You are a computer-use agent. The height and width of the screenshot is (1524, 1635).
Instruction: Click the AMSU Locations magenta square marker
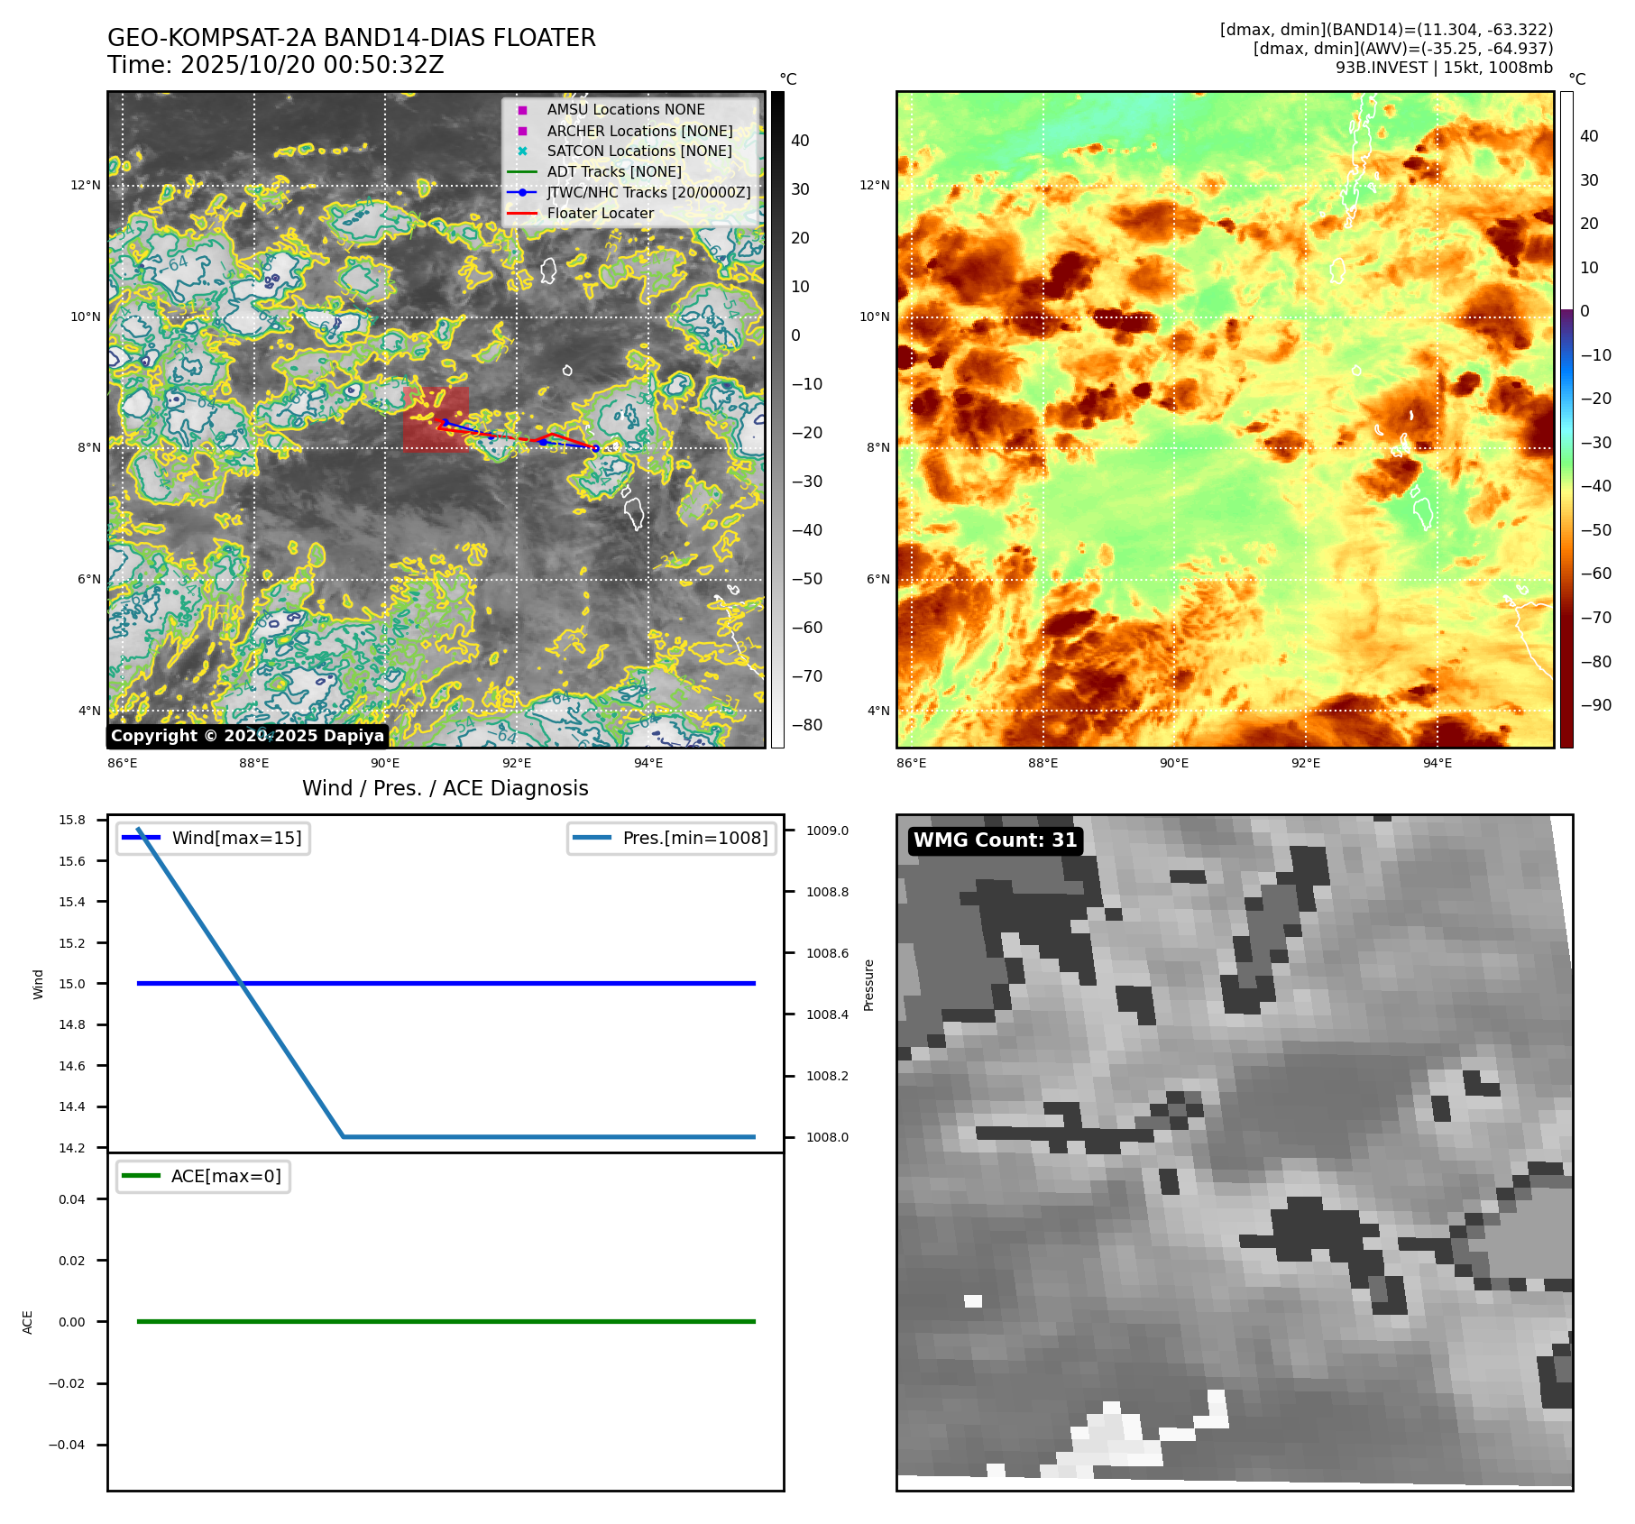[522, 110]
